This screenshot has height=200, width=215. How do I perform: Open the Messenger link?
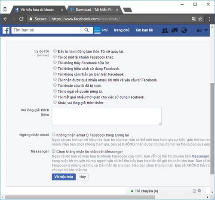click(200, 156)
